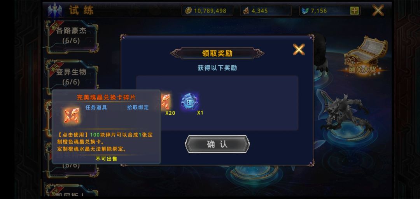The width and height of the screenshot is (420, 199).
Task: Tap the winged 试练 emblem icon
Action: pyautogui.click(x=55, y=10)
